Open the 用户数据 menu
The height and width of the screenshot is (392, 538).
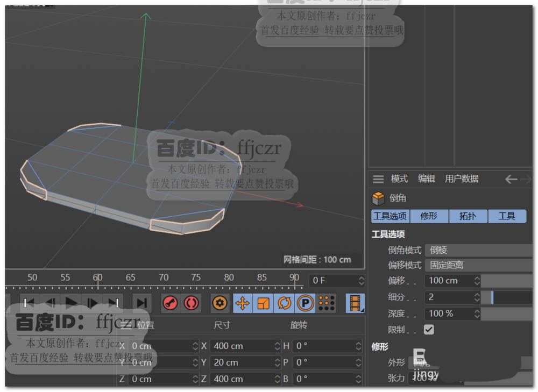click(x=462, y=179)
